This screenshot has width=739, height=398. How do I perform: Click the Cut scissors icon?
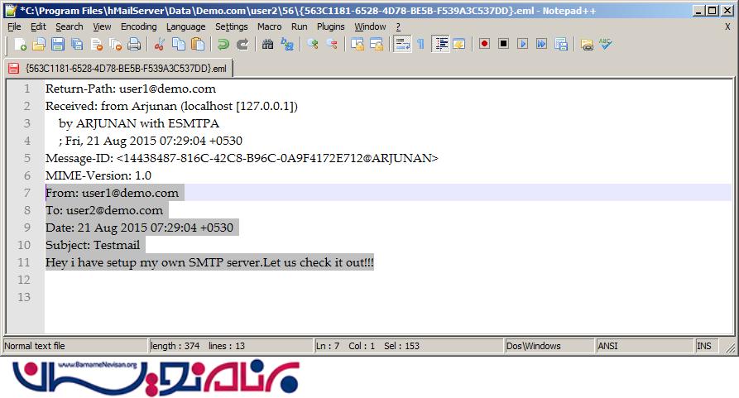coord(160,45)
